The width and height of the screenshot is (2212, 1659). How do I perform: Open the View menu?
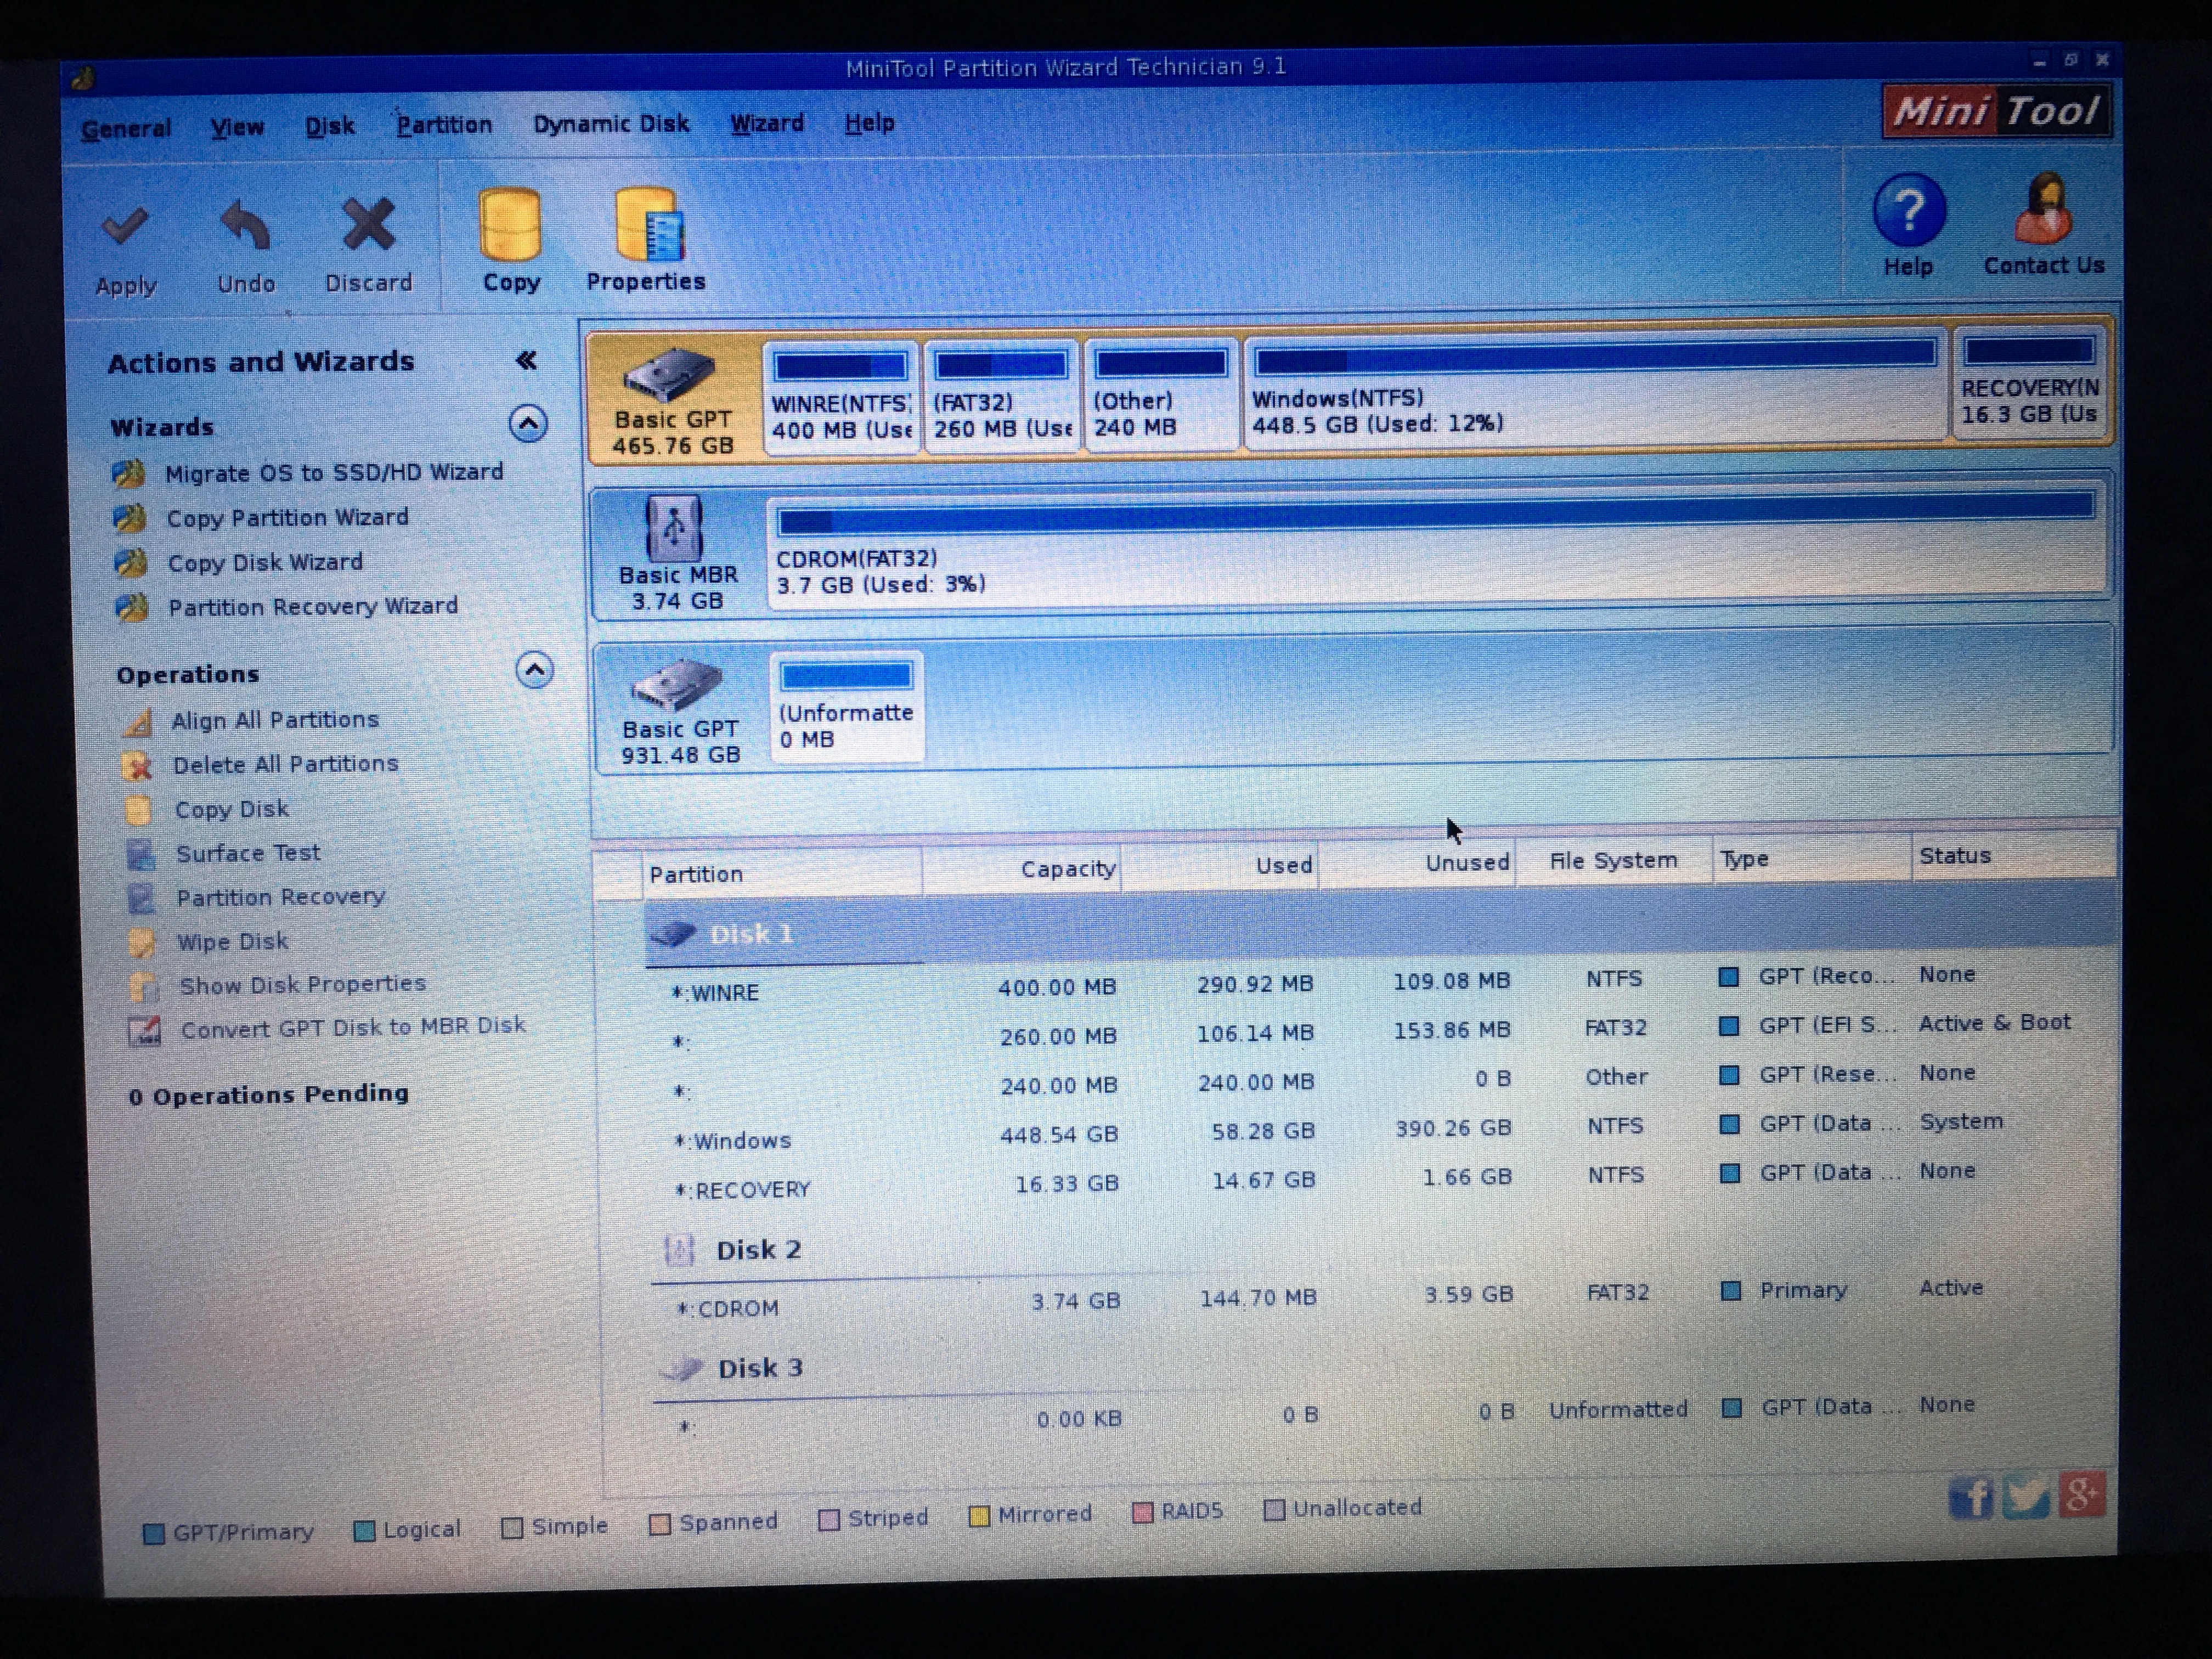237,128
